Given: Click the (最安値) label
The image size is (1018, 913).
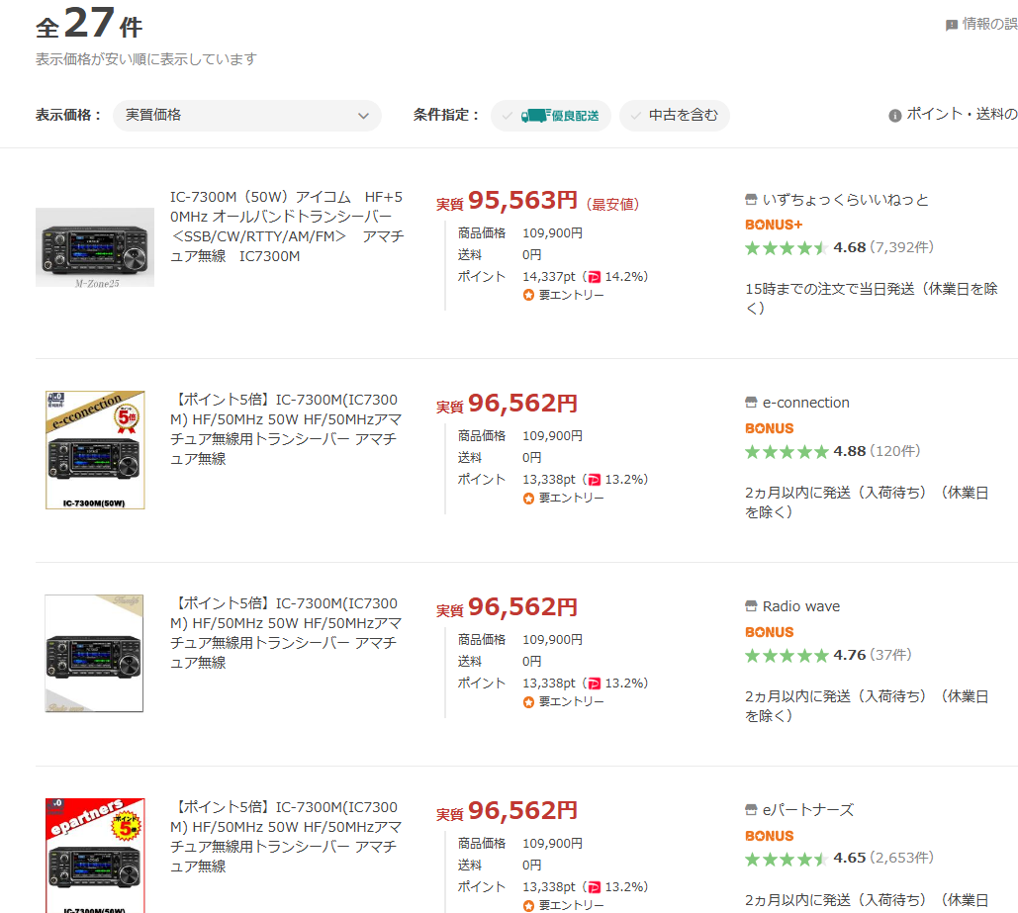Looking at the screenshot, I should [613, 205].
